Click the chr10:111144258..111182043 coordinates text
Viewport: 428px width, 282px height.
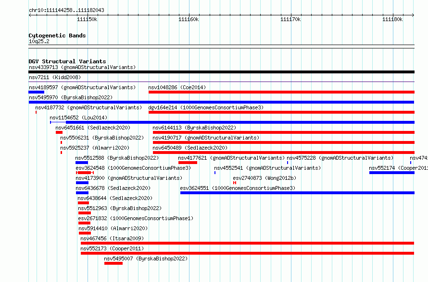(x=66, y=11)
